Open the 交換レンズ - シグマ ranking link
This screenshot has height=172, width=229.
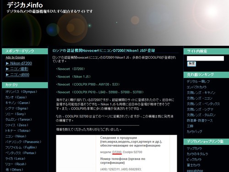pos(200,110)
